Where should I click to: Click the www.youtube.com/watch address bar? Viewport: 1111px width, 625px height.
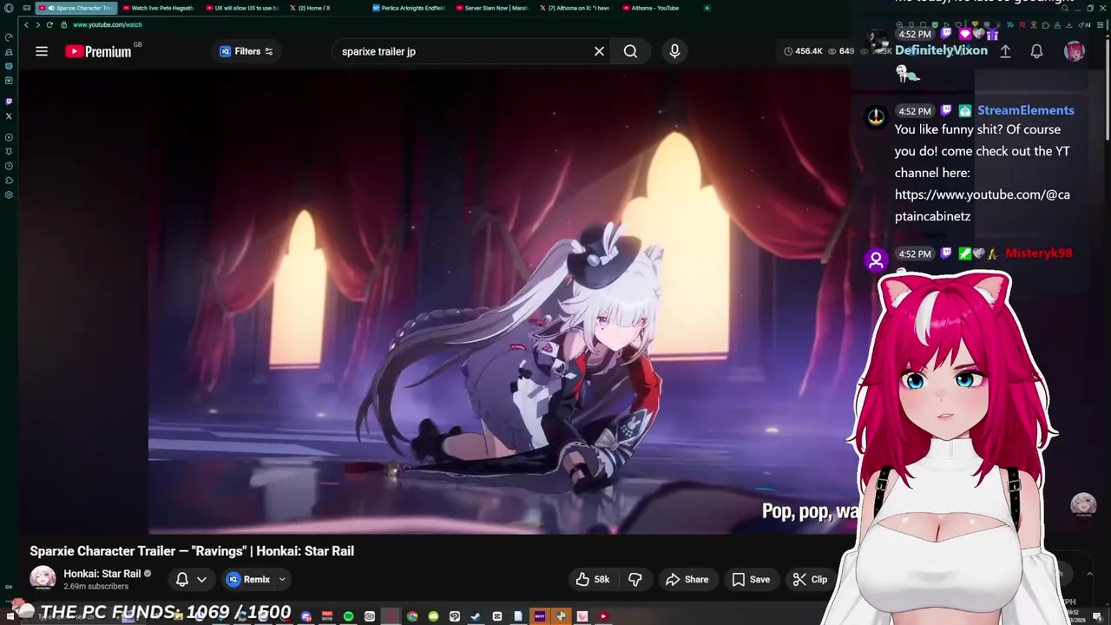click(x=108, y=24)
